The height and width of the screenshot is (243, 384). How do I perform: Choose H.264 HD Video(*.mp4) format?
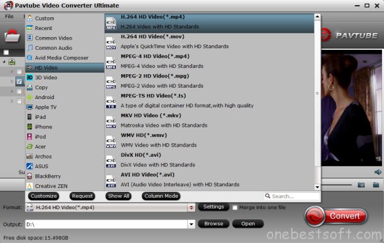tap(209, 23)
